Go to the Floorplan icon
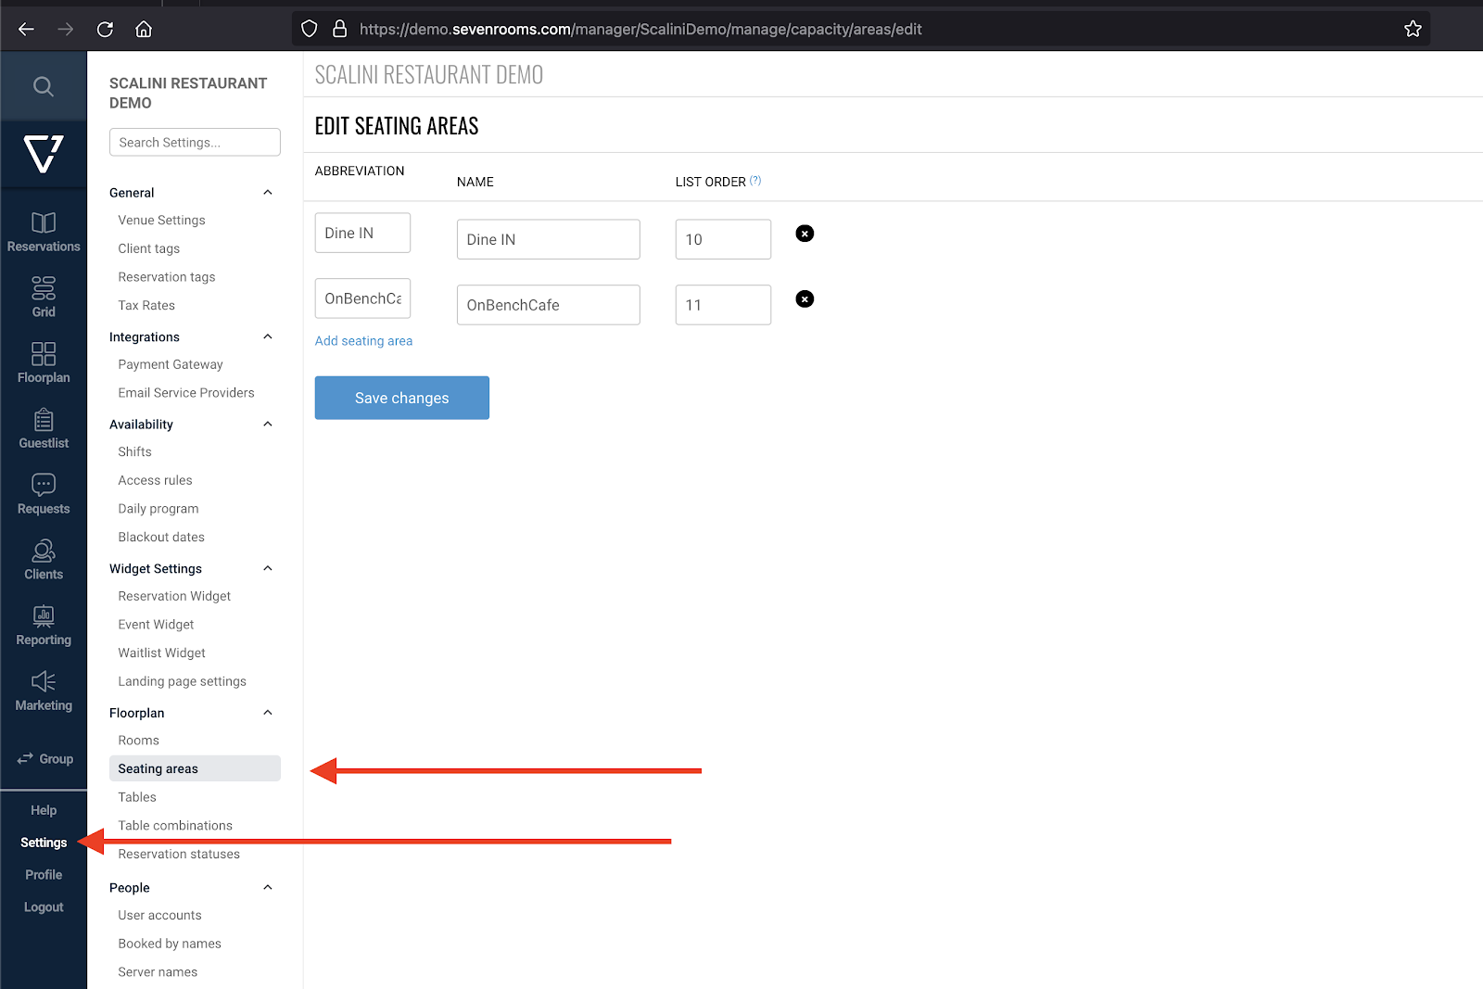The height and width of the screenshot is (989, 1483). coord(44,354)
